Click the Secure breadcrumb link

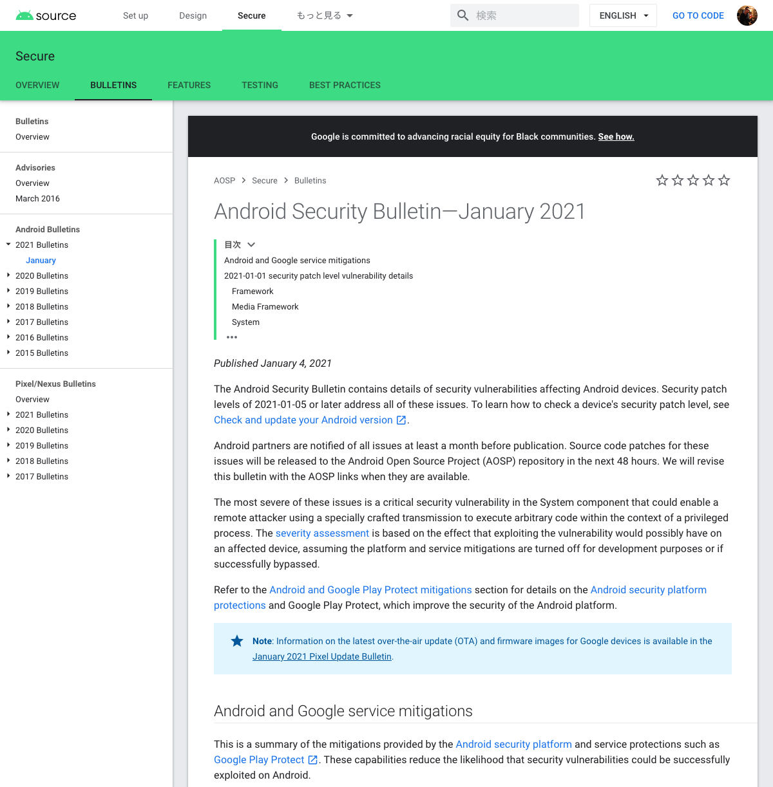point(265,181)
